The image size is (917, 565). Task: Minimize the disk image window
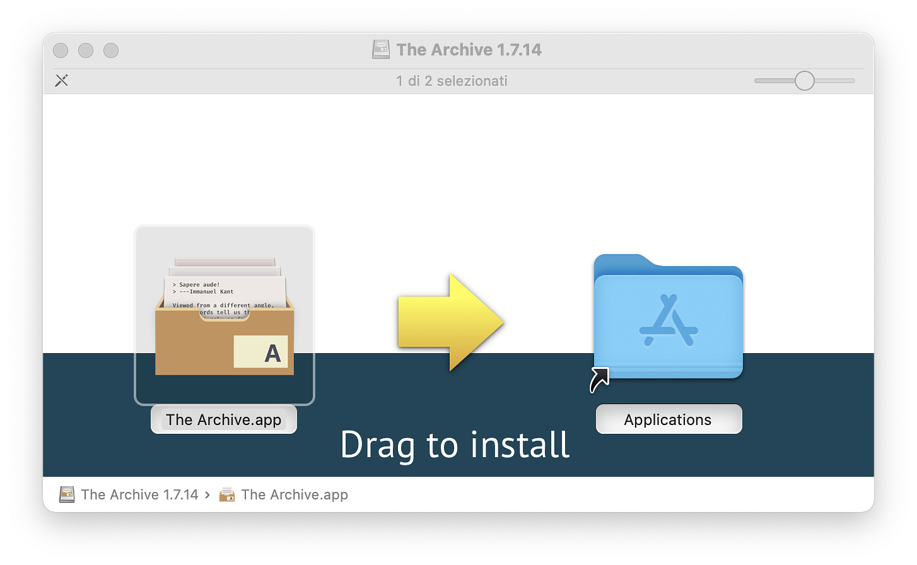click(86, 50)
